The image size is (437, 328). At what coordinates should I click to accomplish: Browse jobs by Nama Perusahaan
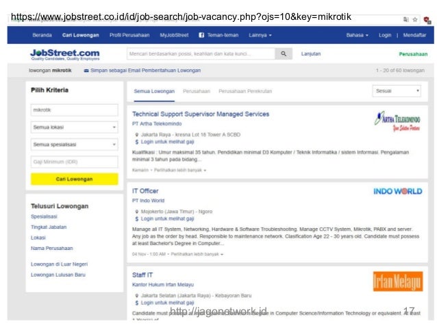pyautogui.click(x=52, y=249)
